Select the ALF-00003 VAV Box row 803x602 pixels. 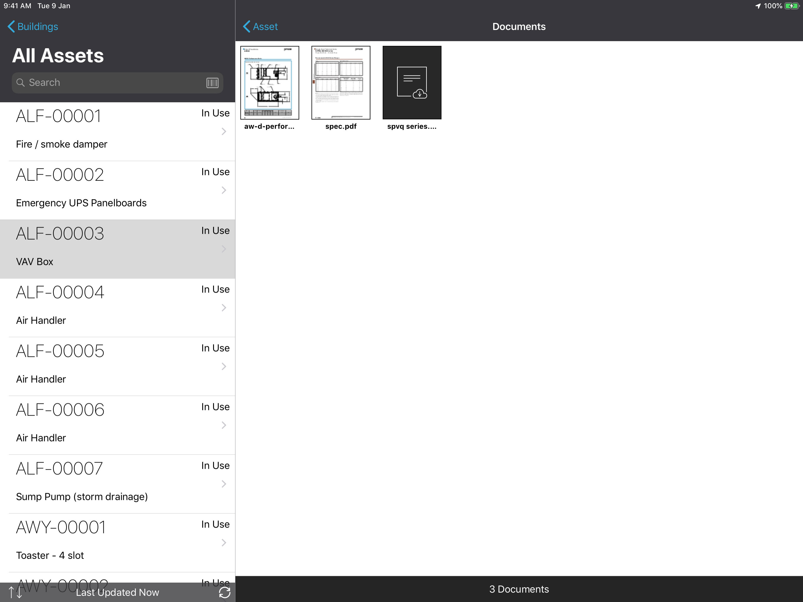[109, 249]
